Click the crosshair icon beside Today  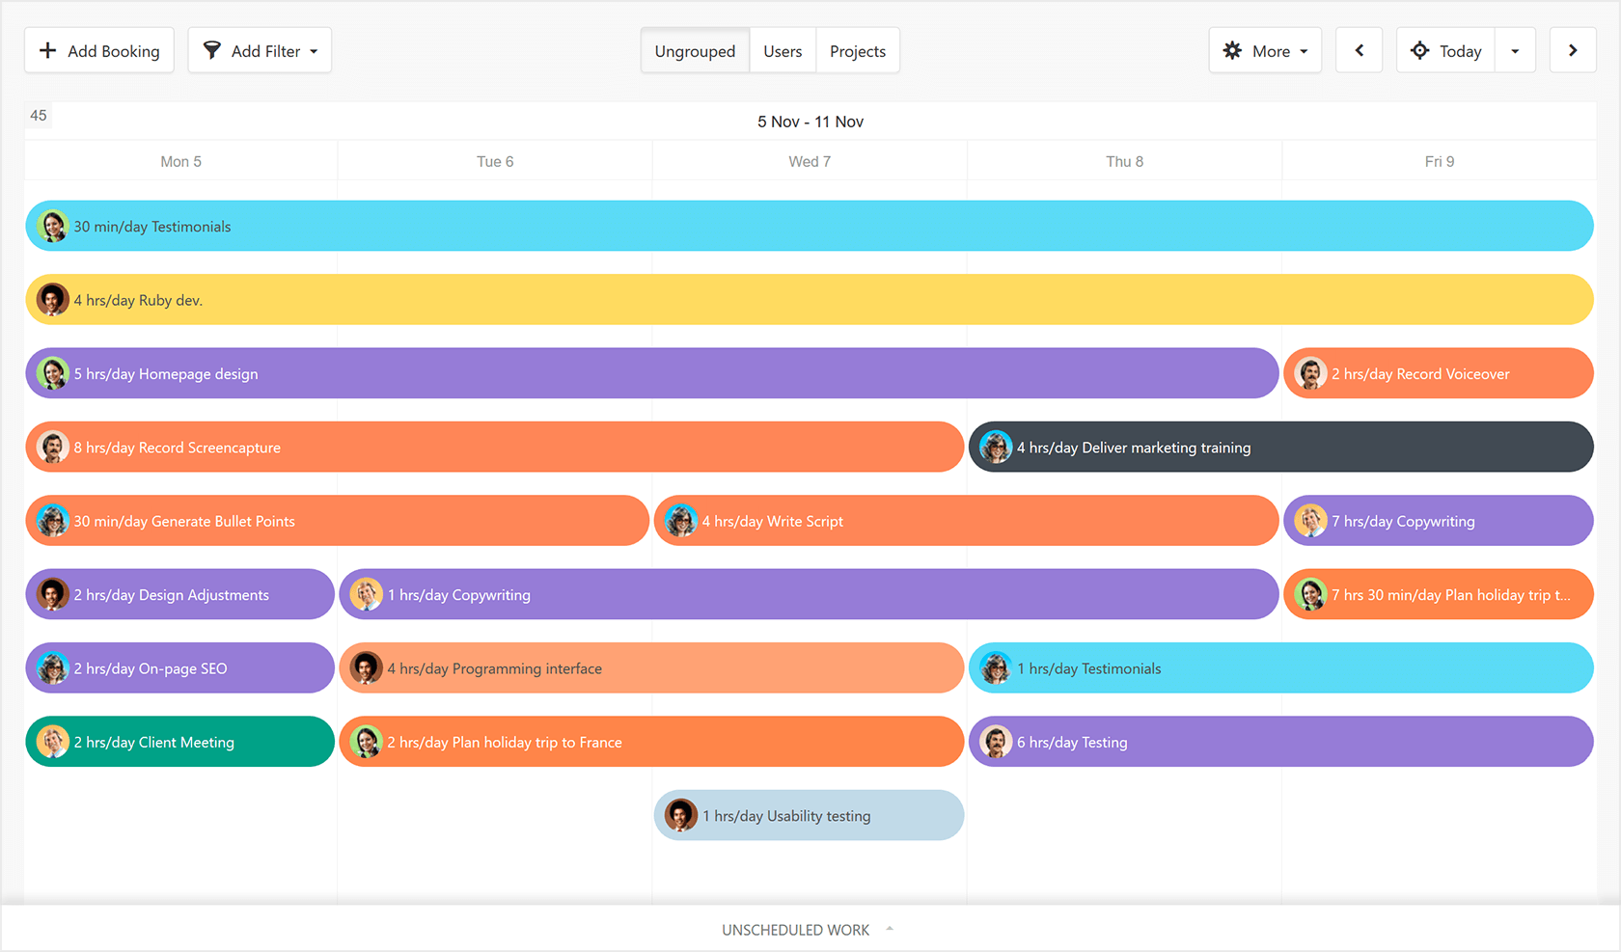click(x=1419, y=50)
